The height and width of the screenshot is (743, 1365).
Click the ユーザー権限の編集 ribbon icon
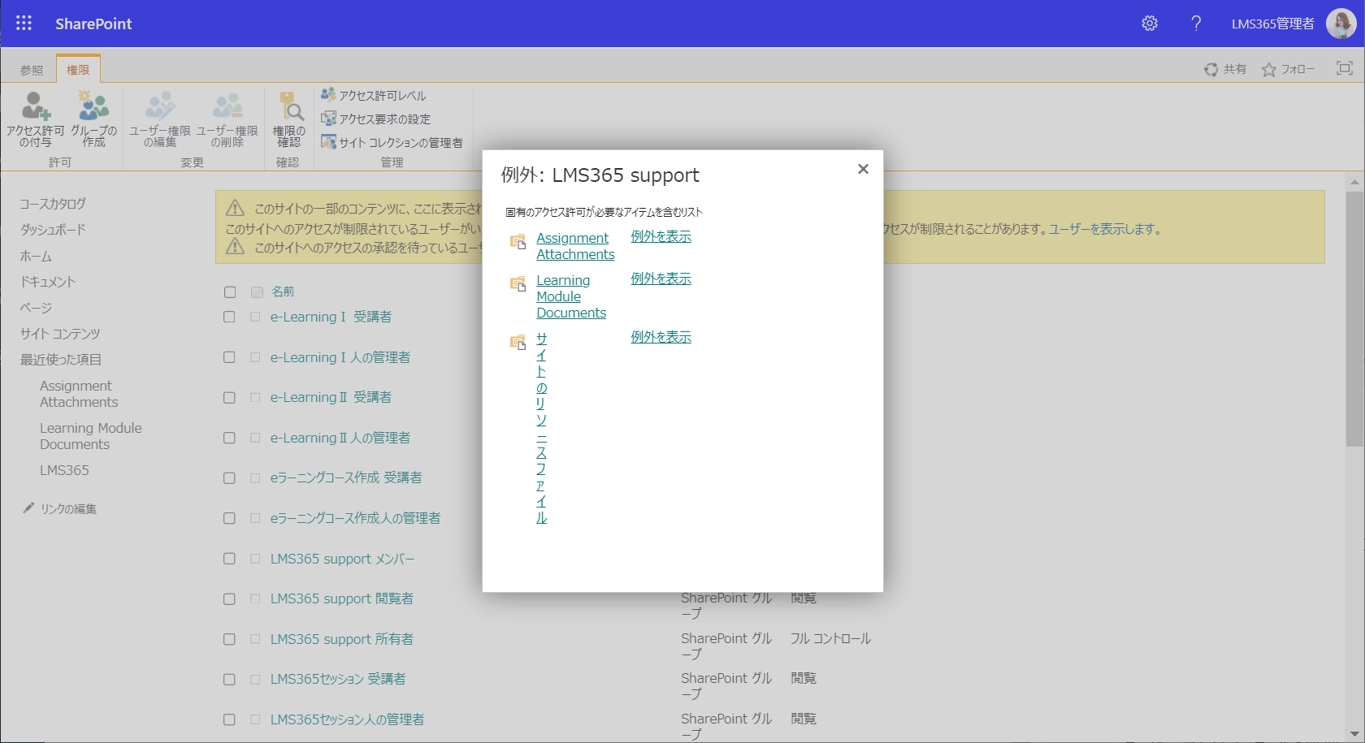[160, 106]
